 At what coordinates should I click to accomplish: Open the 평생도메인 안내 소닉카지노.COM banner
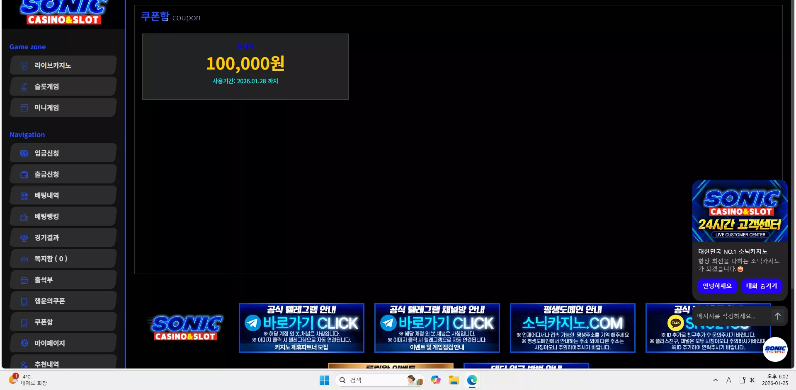pyautogui.click(x=573, y=328)
